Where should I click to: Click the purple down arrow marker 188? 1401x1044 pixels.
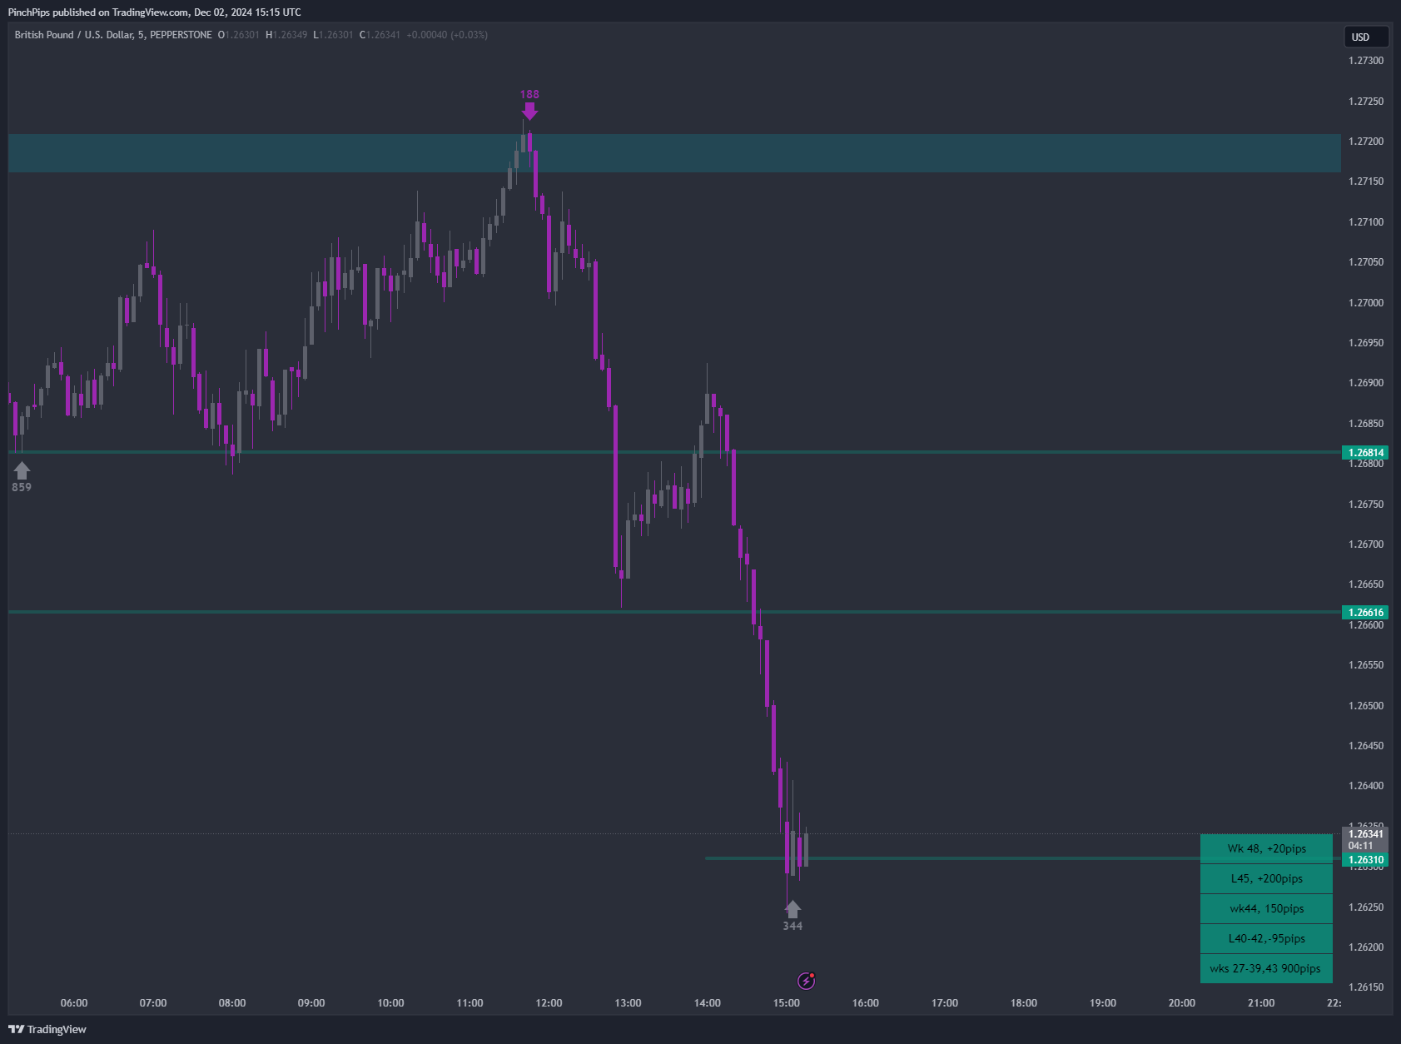coord(529,111)
